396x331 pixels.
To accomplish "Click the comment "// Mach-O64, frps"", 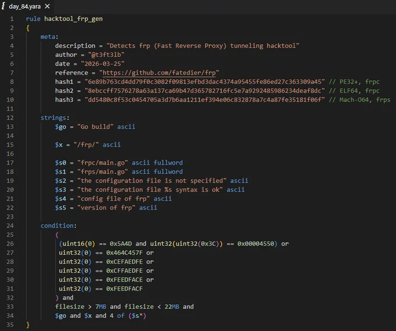I will [360, 100].
